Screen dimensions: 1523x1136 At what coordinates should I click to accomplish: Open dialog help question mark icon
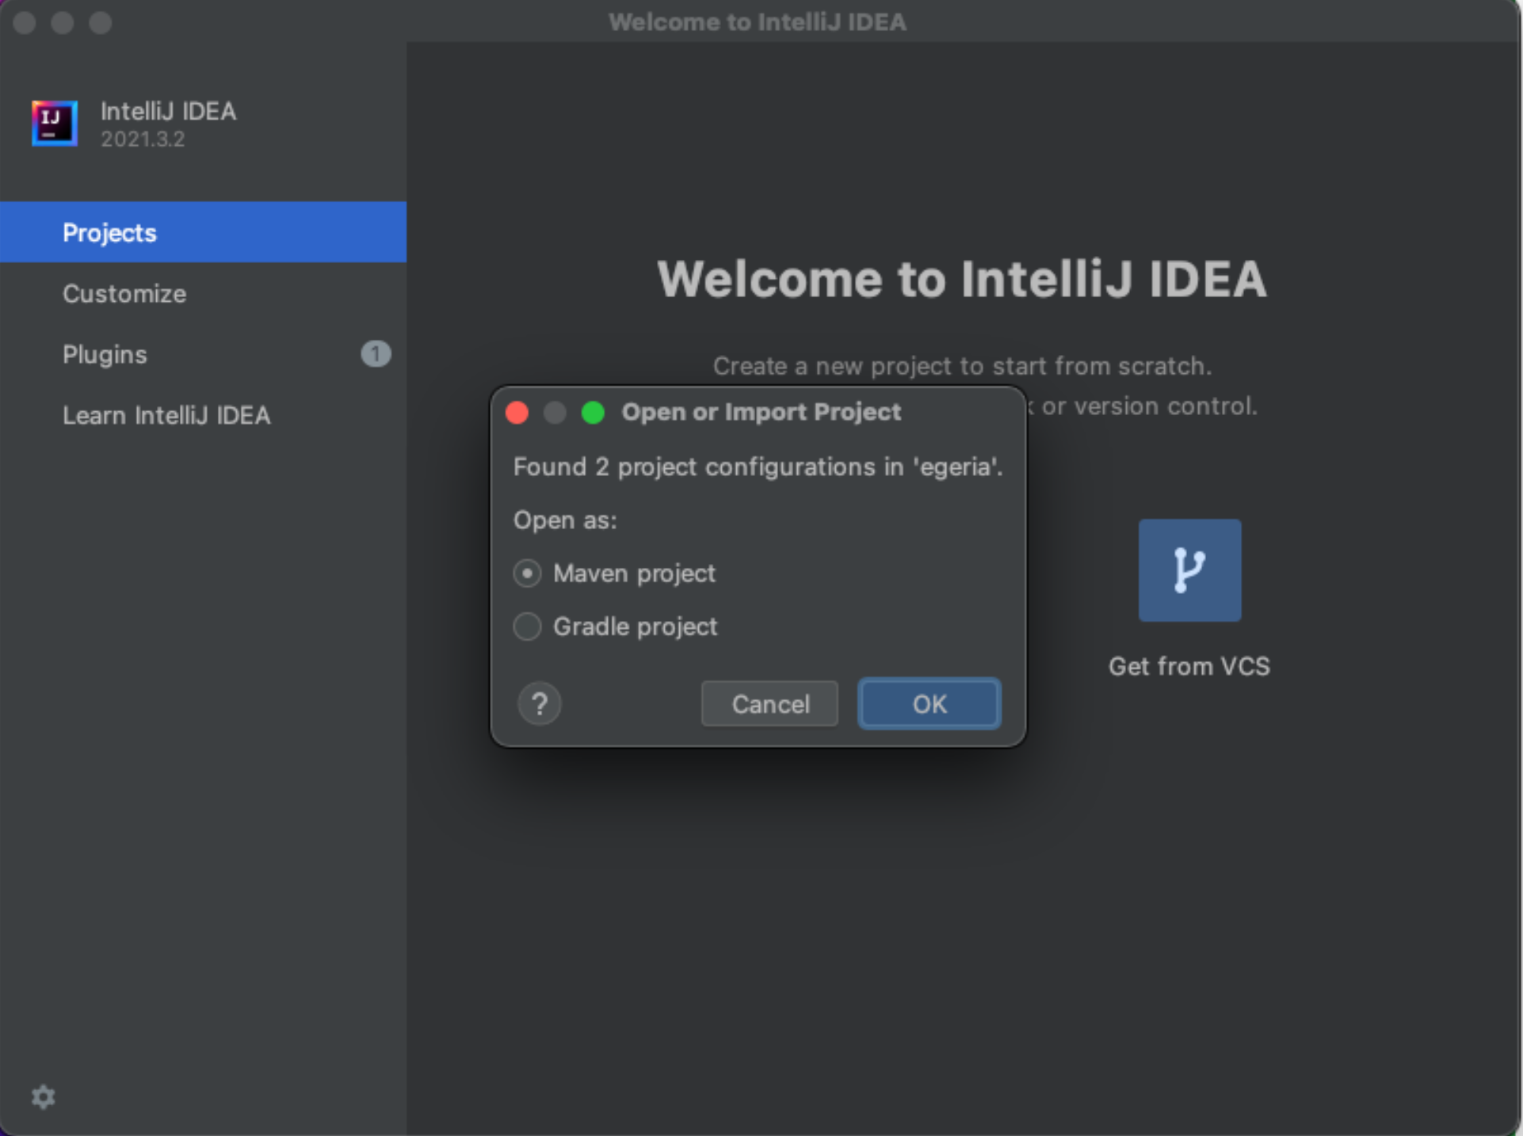[x=540, y=703]
